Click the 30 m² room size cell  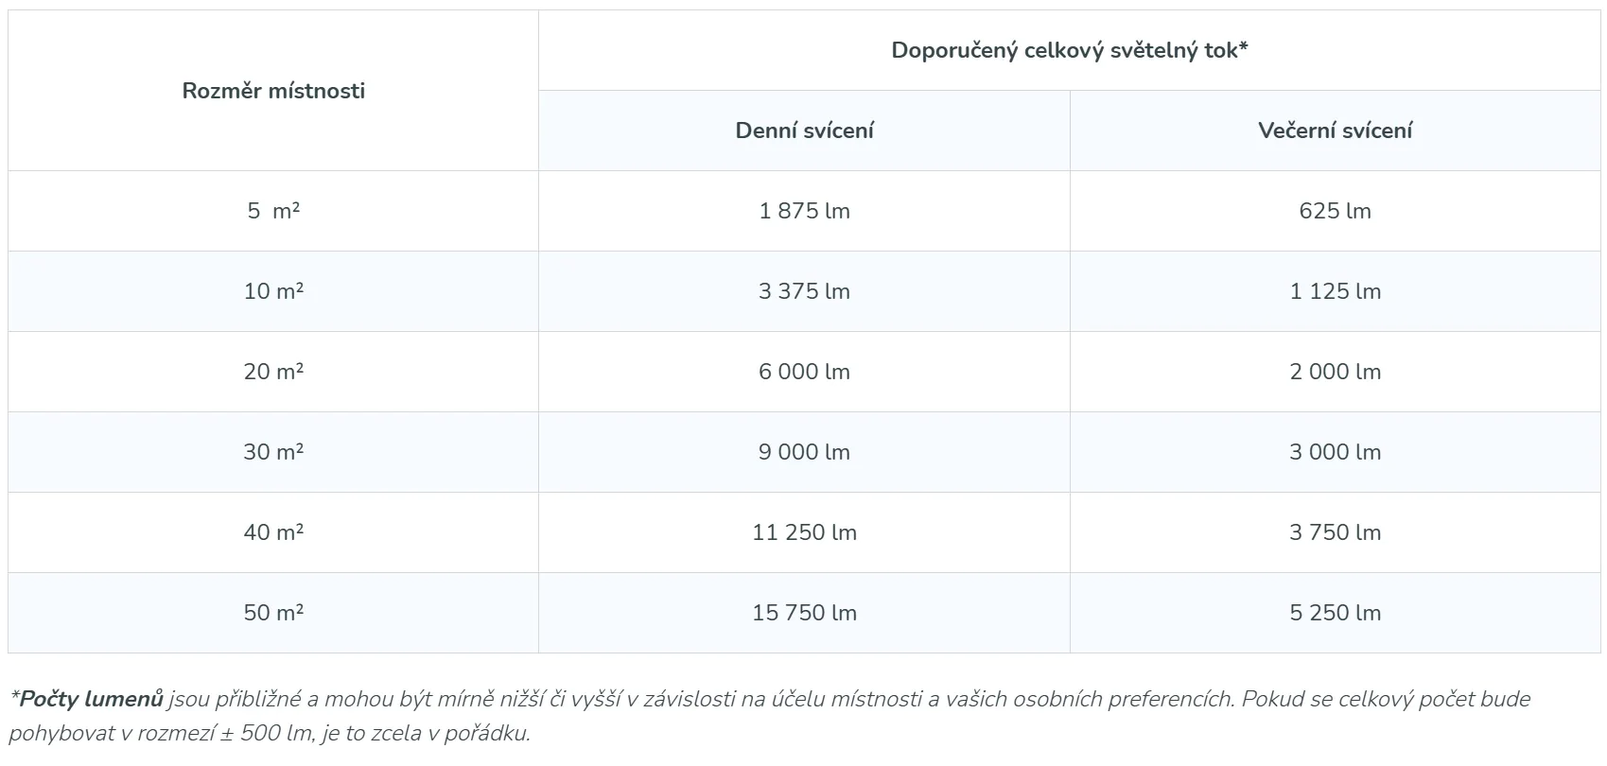pyautogui.click(x=273, y=452)
